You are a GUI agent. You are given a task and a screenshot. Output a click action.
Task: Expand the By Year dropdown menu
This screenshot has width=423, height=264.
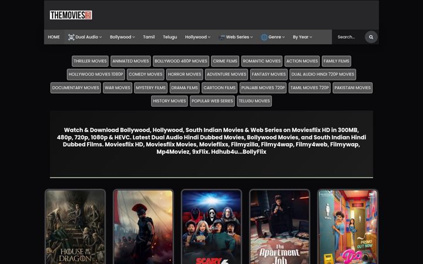303,37
